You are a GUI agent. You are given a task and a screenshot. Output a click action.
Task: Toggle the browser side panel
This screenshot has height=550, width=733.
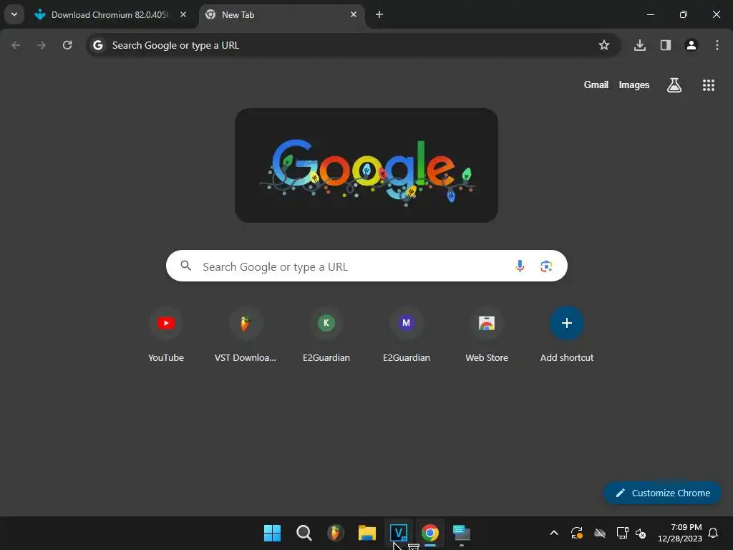tap(665, 45)
